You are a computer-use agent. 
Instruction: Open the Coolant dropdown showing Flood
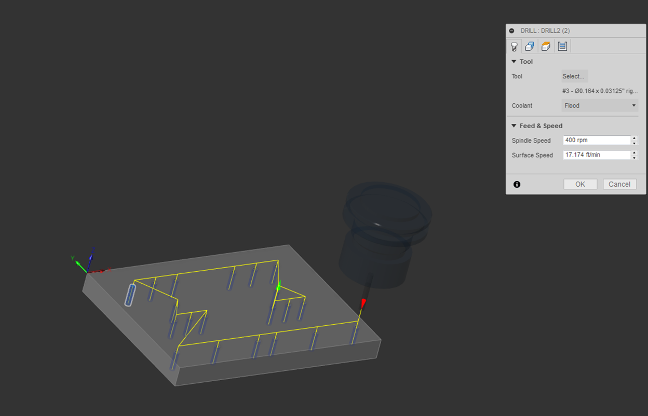[600, 106]
